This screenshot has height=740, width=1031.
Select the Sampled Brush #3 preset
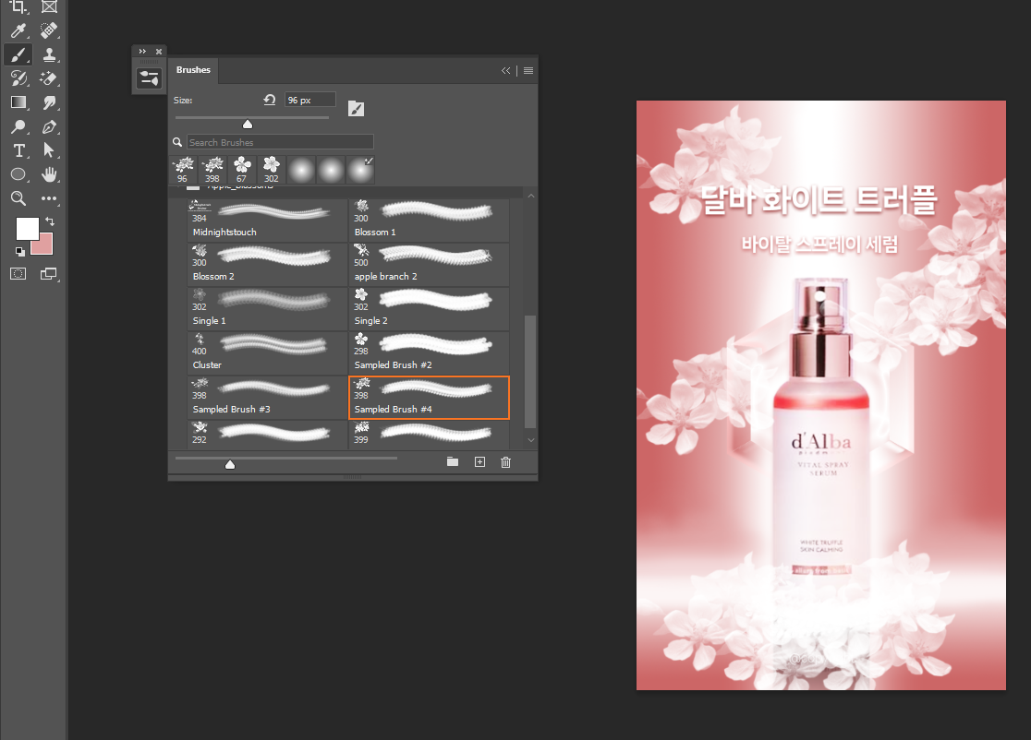click(267, 398)
